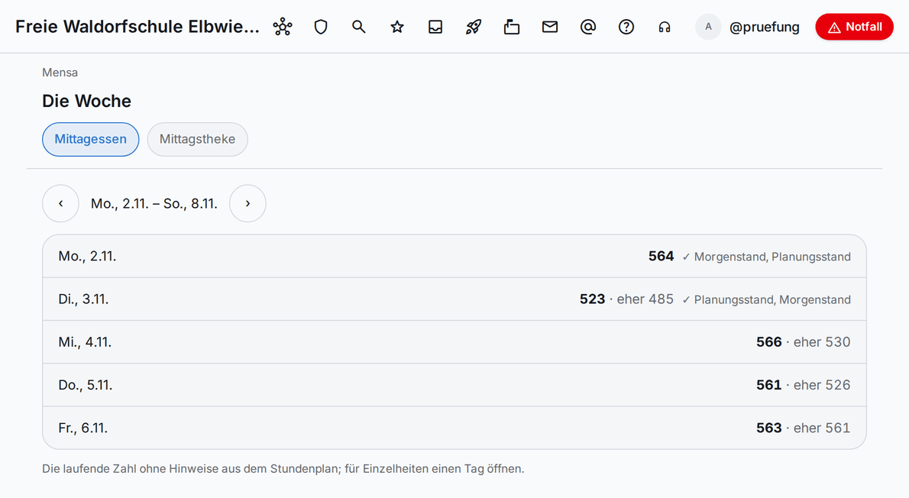Open the Fr., 6.11. day row

click(x=454, y=428)
